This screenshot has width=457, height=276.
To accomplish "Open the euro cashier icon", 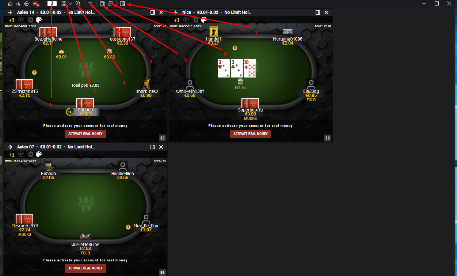I will coord(26,4).
